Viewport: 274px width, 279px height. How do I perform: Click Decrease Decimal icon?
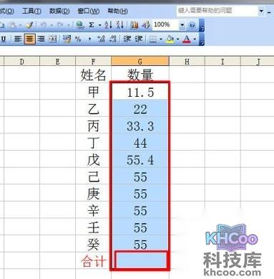pyautogui.click(x=112, y=39)
